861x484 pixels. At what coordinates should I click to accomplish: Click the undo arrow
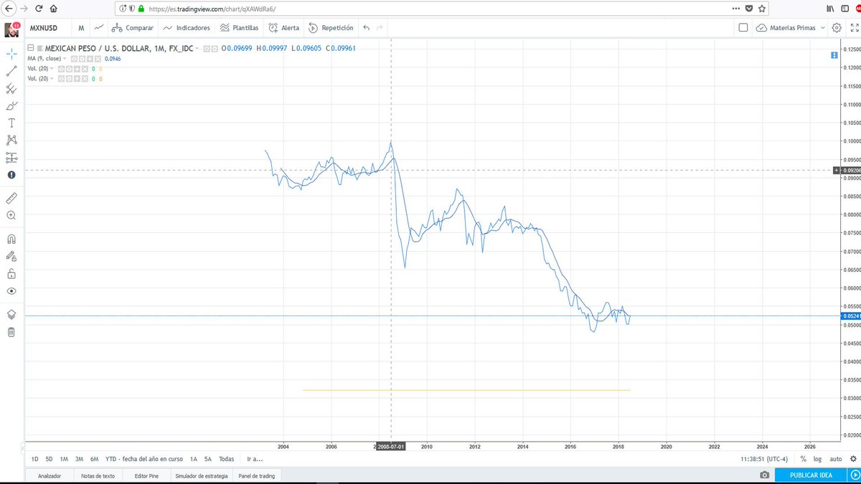367,28
